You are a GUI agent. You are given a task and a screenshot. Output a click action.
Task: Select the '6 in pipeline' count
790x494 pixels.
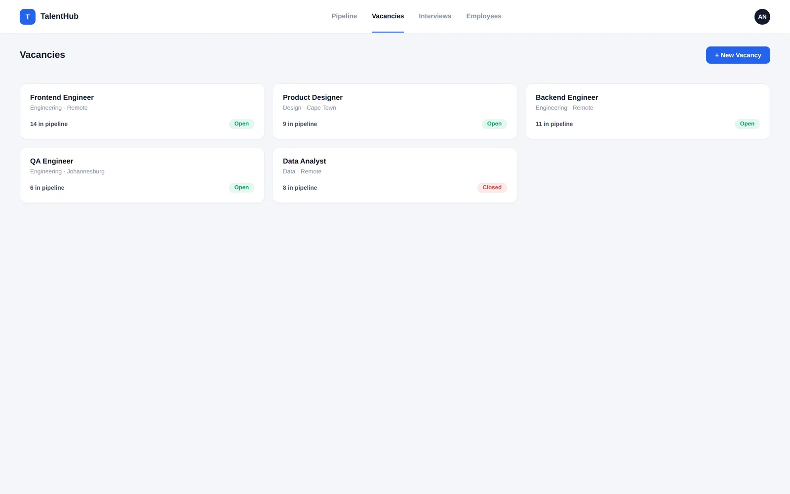point(47,188)
